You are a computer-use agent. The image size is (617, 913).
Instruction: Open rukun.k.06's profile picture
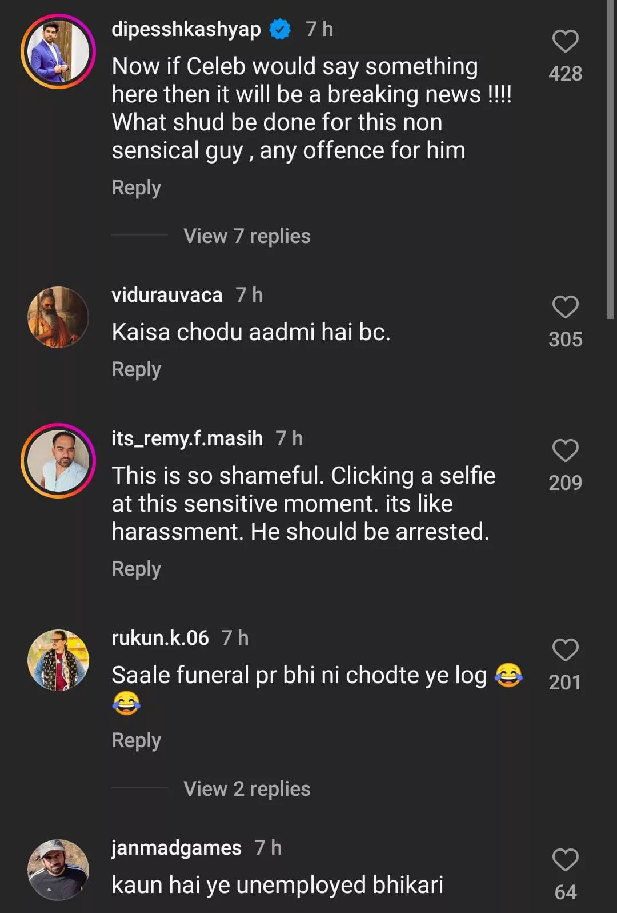58,660
